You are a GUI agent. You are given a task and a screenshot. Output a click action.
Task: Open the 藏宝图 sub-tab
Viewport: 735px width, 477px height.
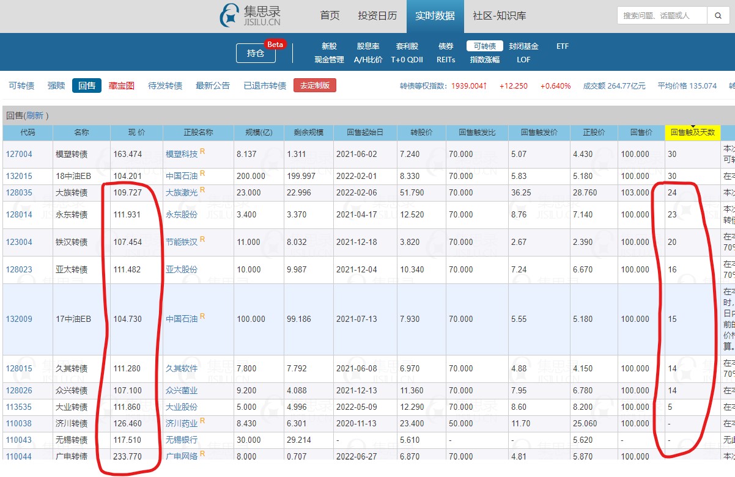click(x=122, y=86)
